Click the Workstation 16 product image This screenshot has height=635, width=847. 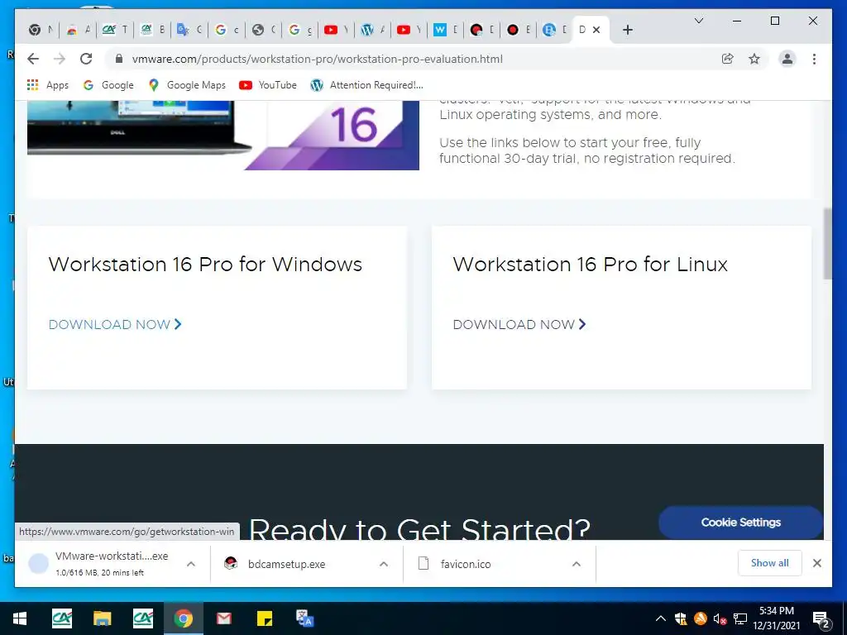[223, 135]
